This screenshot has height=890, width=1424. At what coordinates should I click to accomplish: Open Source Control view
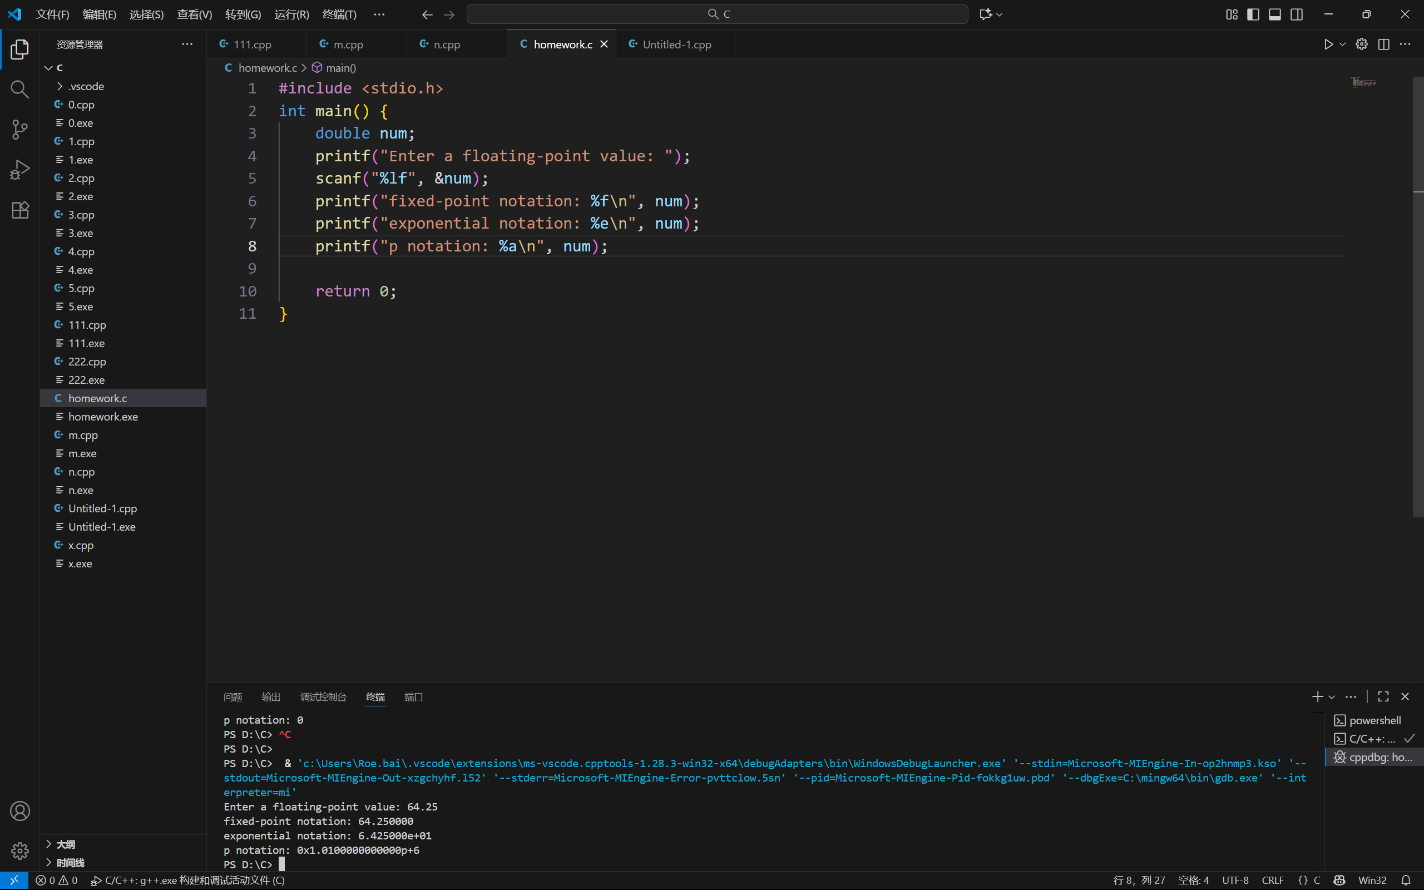point(19,130)
